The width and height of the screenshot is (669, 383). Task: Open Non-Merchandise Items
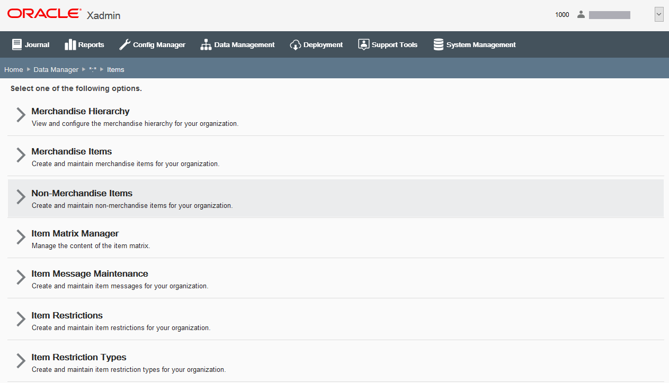[82, 193]
